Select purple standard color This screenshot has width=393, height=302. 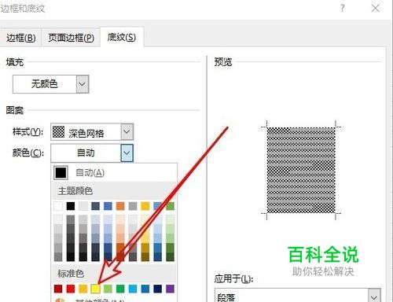[x=170, y=289]
